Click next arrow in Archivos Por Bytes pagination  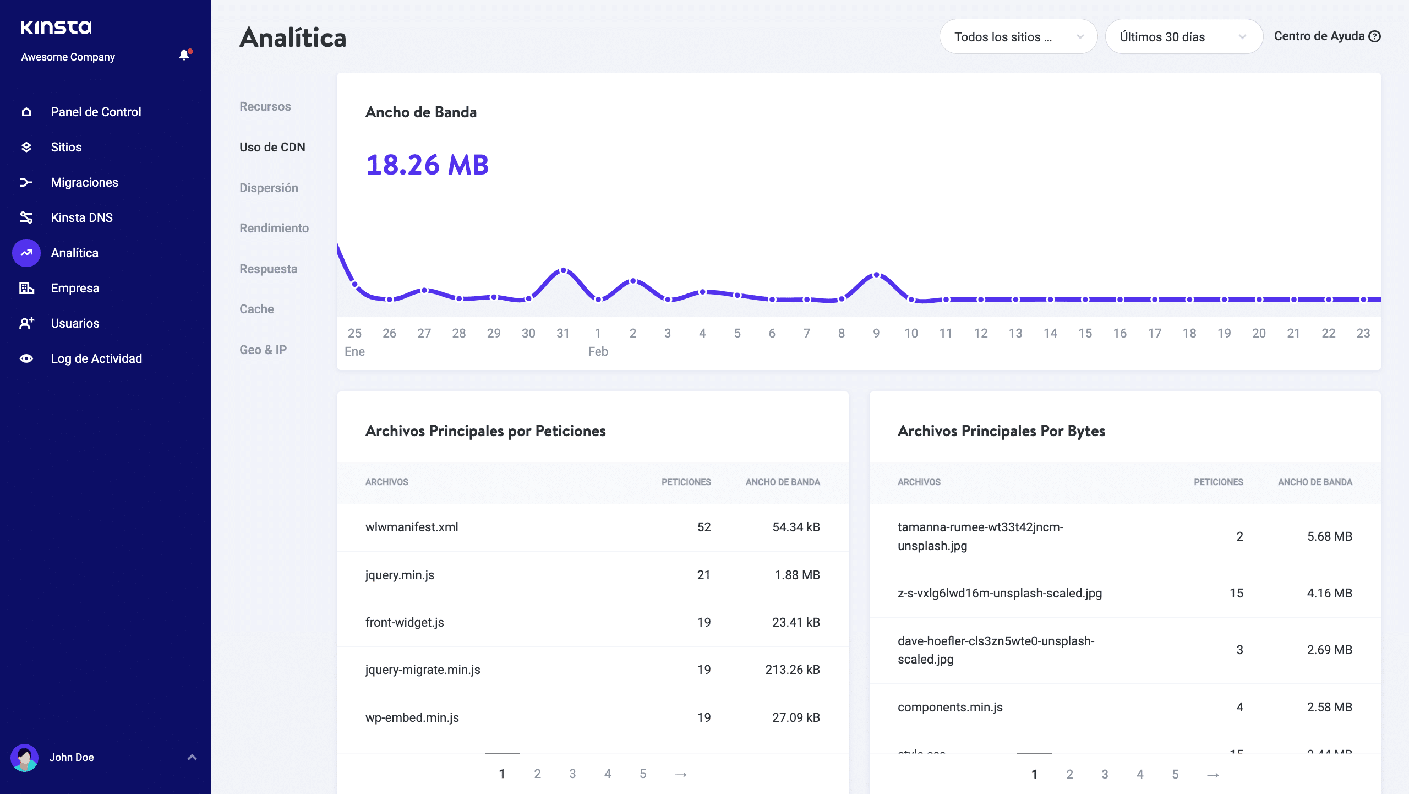[1213, 775]
